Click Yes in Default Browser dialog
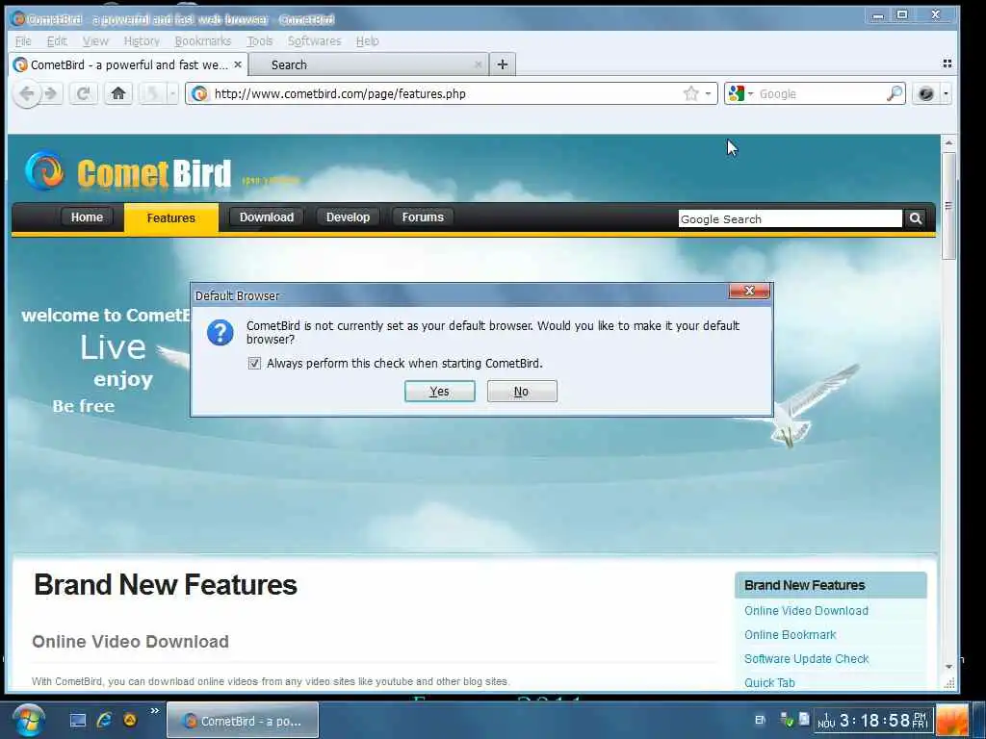Screen dimensions: 986x739 439,391
